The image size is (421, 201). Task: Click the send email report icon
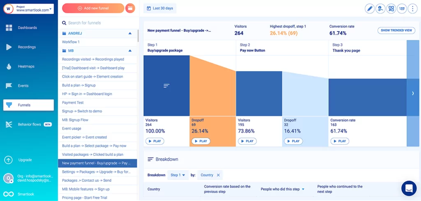[x=402, y=8]
